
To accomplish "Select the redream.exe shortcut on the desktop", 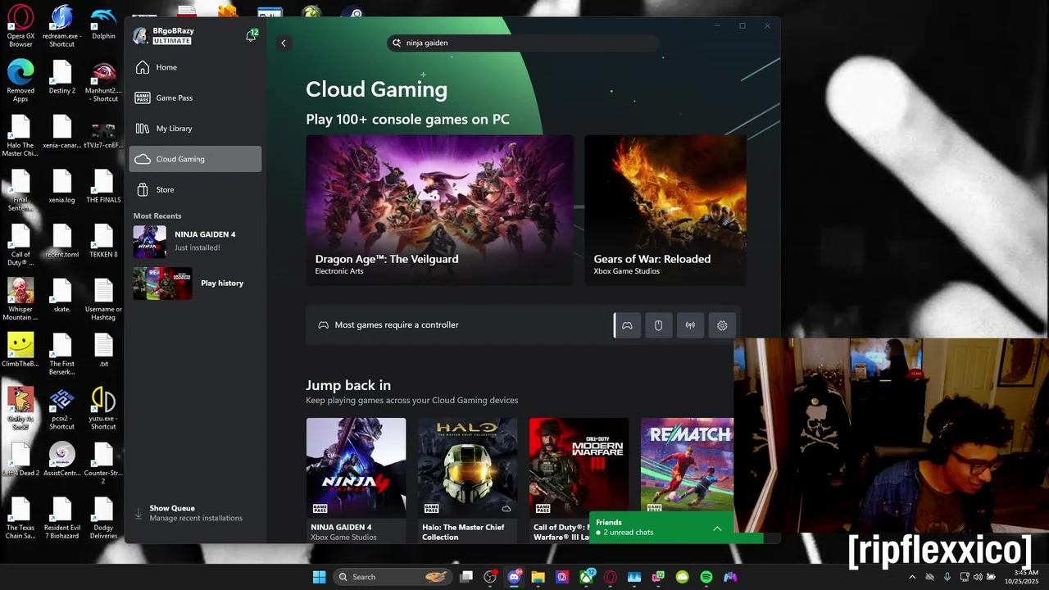I will pyautogui.click(x=62, y=26).
